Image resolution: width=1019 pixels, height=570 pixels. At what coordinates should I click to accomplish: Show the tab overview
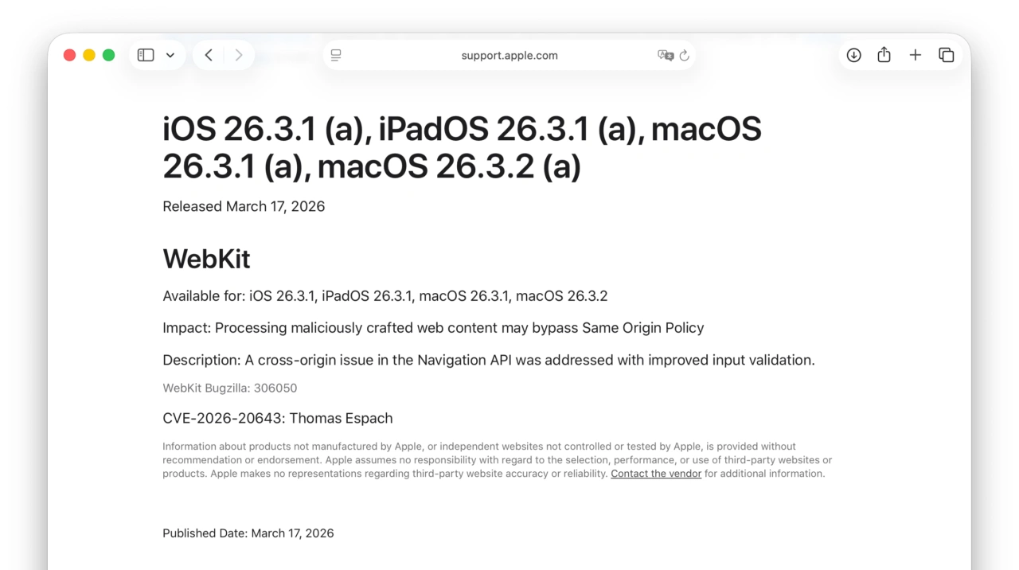pos(946,55)
